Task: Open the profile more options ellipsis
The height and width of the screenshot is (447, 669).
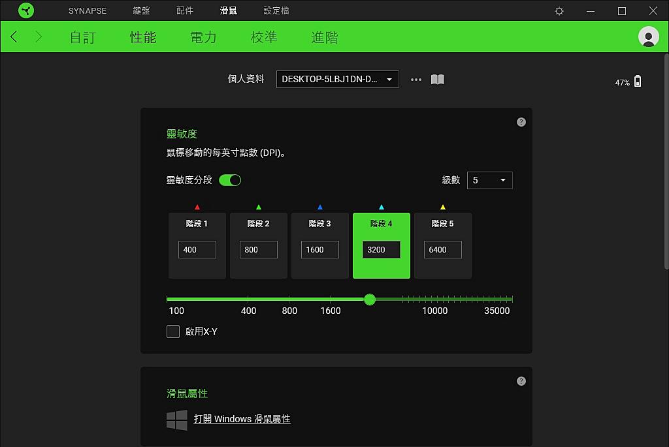Action: click(416, 80)
